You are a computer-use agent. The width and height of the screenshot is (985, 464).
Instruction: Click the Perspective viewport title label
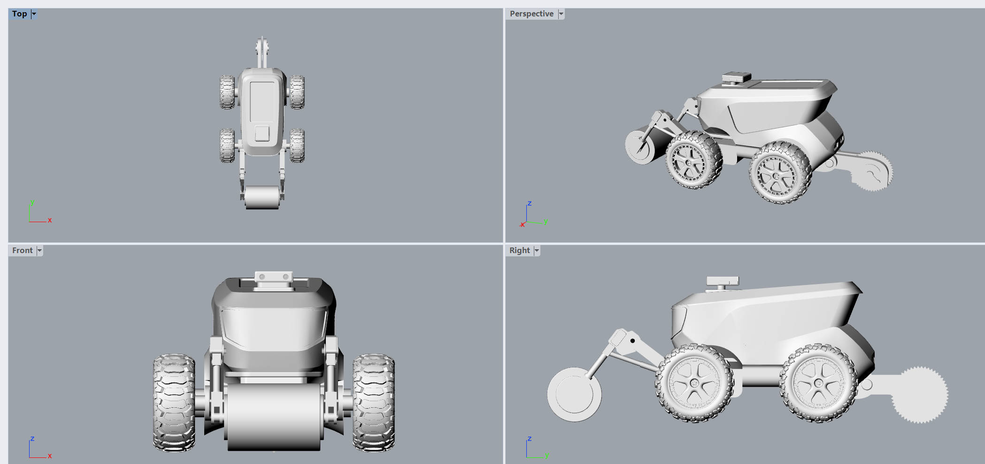point(531,14)
